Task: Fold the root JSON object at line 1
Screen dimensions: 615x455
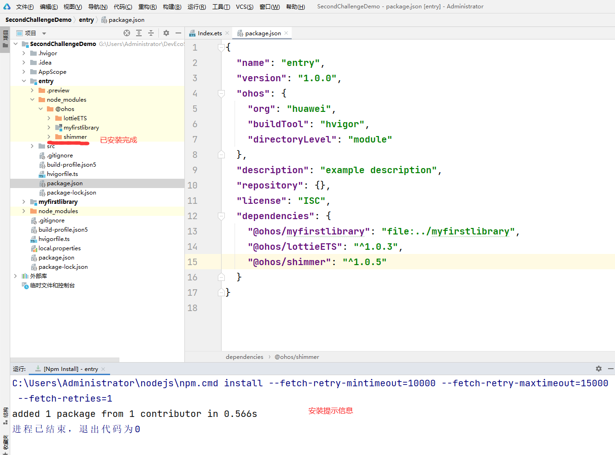Action: [222, 47]
